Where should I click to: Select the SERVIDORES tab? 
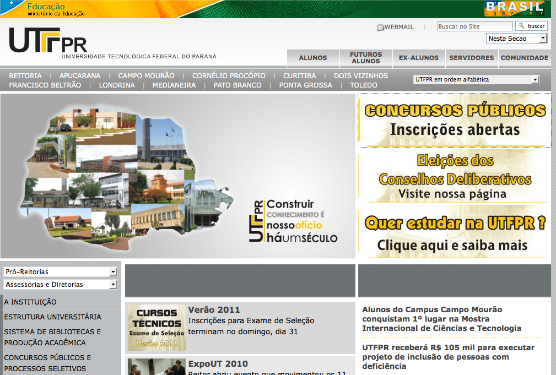pos(471,58)
